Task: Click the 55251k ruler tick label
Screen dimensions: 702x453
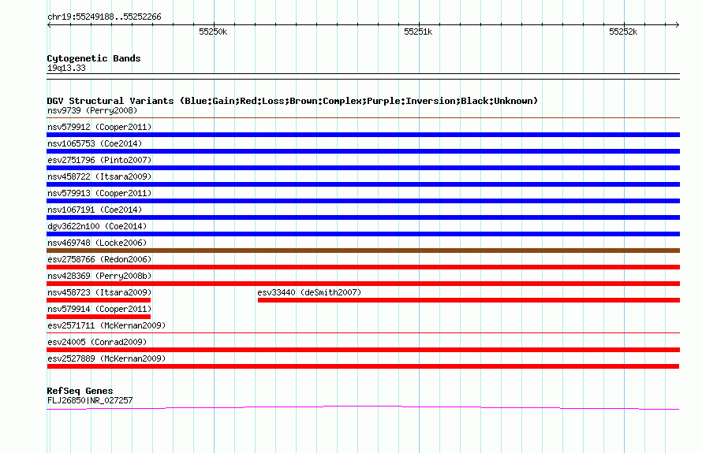Action: pyautogui.click(x=418, y=32)
